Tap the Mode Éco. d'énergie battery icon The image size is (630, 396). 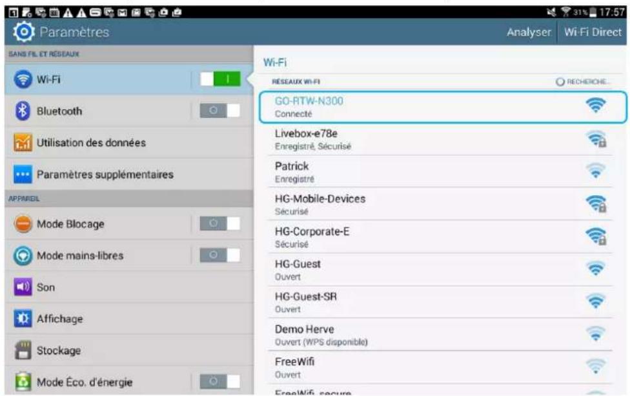click(23, 382)
